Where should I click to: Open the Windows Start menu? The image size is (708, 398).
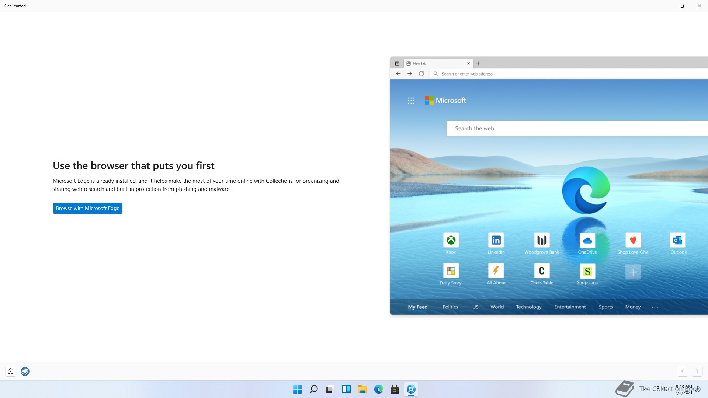(297, 389)
